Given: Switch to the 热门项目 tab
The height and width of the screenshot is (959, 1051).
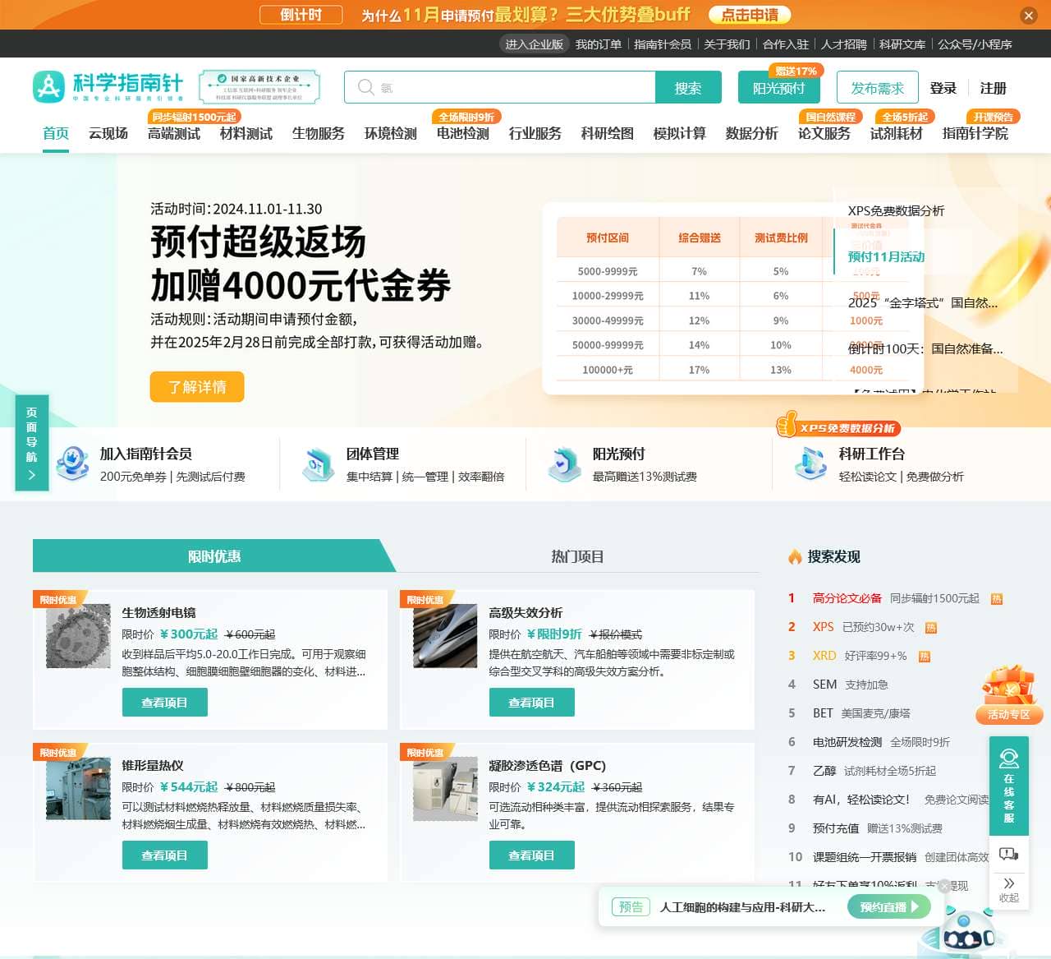Looking at the screenshot, I should click(577, 556).
